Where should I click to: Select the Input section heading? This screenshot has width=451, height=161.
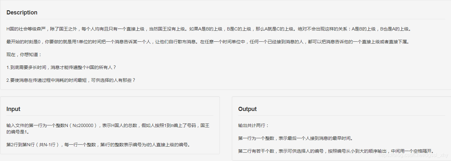pos(13,109)
